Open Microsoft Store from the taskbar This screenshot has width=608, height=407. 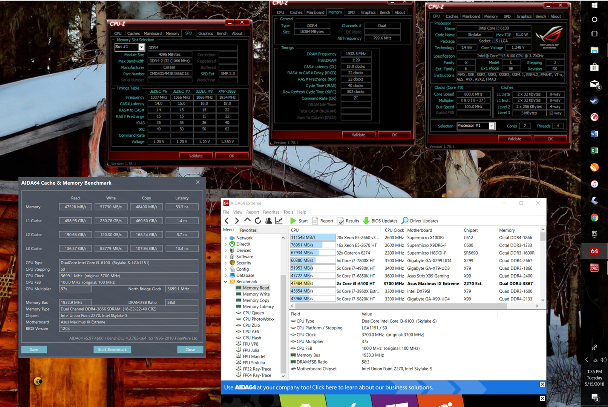coord(594,67)
